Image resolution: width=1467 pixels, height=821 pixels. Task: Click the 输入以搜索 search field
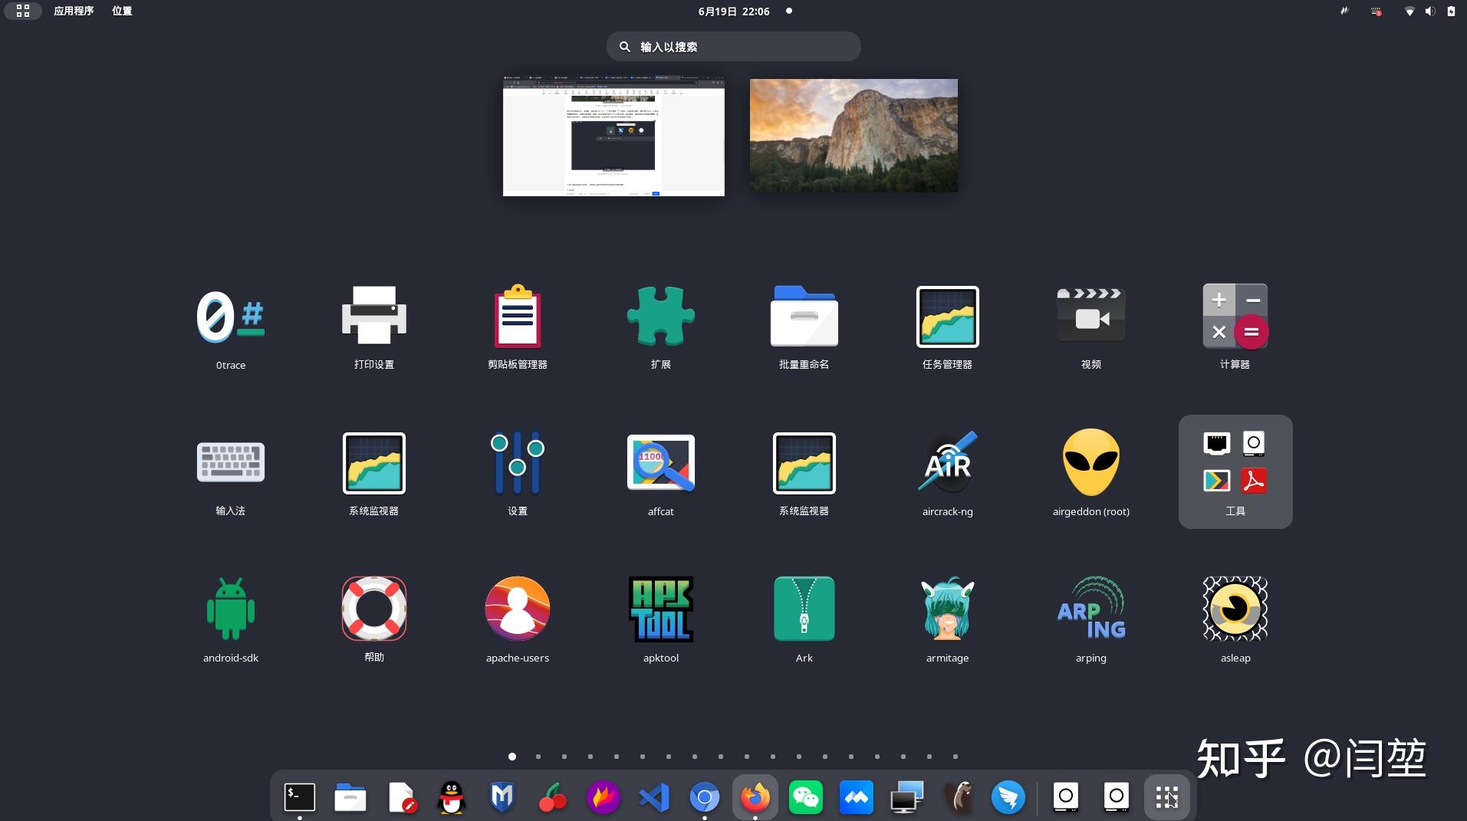[732, 46]
